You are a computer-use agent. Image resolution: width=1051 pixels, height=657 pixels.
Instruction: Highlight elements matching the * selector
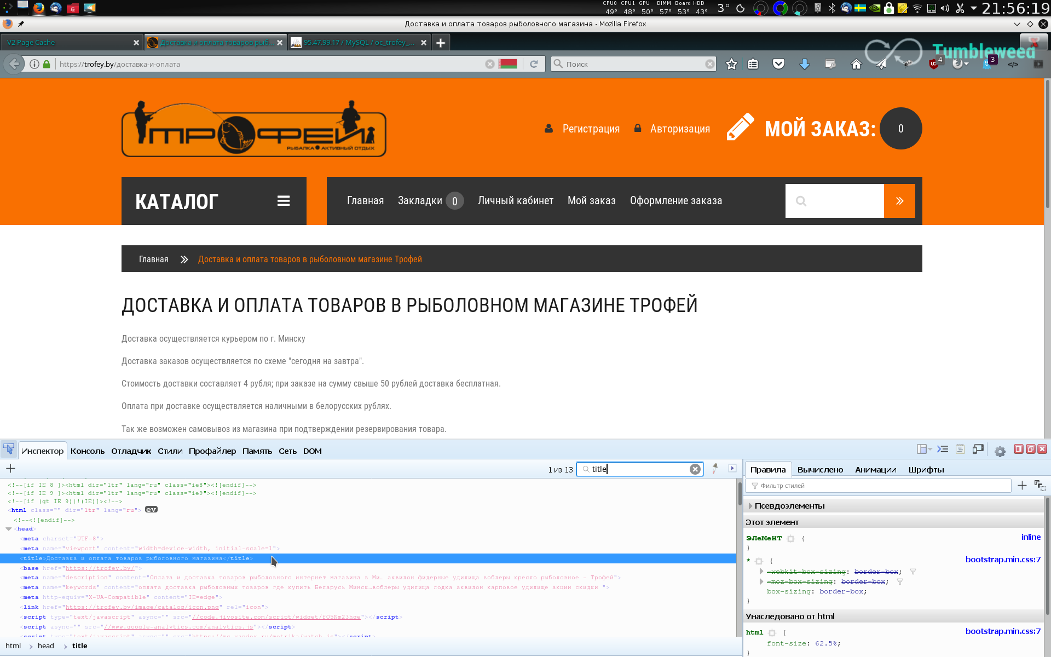pos(759,561)
